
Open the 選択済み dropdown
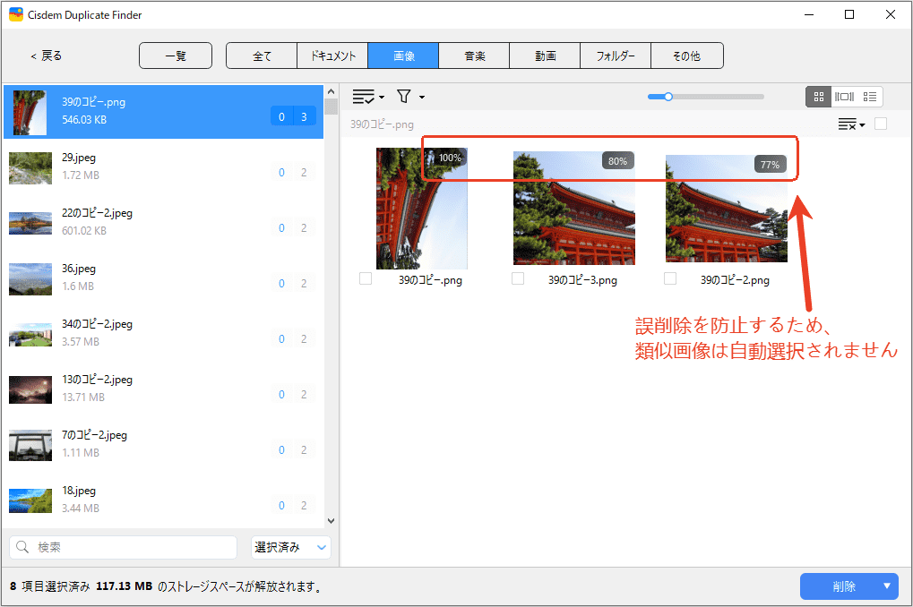pyautogui.click(x=290, y=547)
